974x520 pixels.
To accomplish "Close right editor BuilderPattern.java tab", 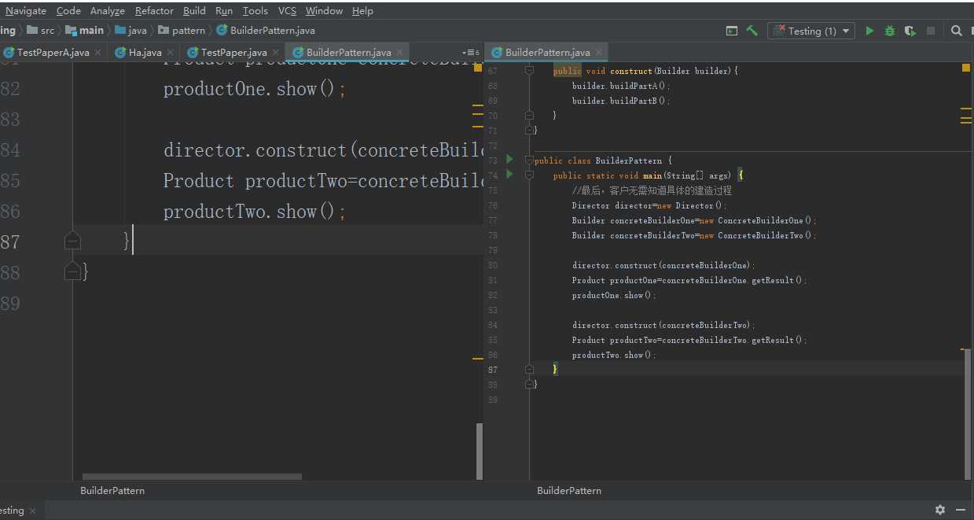I will click(x=599, y=53).
